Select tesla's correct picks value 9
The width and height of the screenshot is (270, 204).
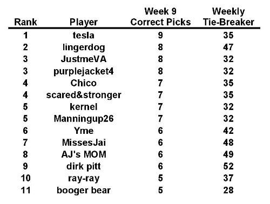(160, 35)
